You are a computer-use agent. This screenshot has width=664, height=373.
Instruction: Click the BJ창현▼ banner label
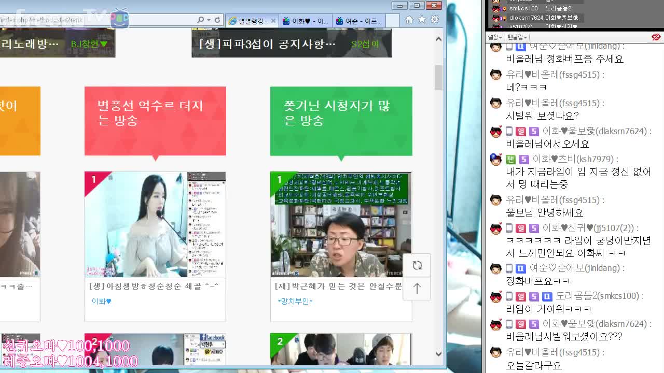point(89,44)
